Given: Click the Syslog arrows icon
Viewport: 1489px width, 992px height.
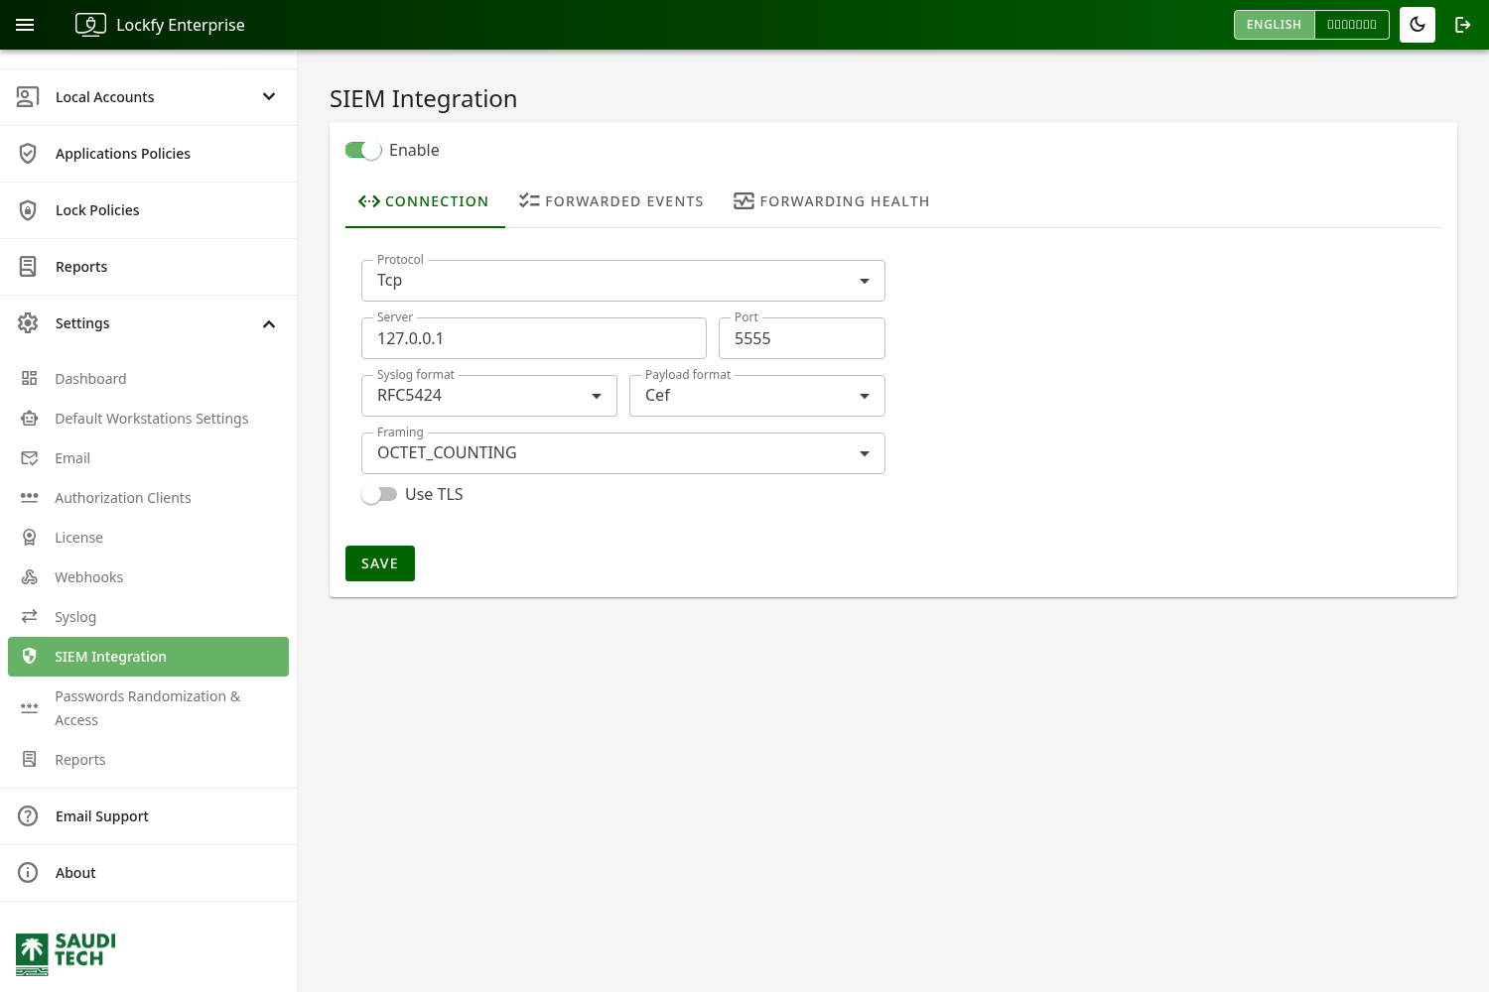Looking at the screenshot, I should (30, 617).
